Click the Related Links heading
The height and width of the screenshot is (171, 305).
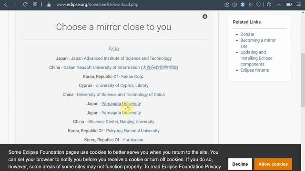point(247,22)
